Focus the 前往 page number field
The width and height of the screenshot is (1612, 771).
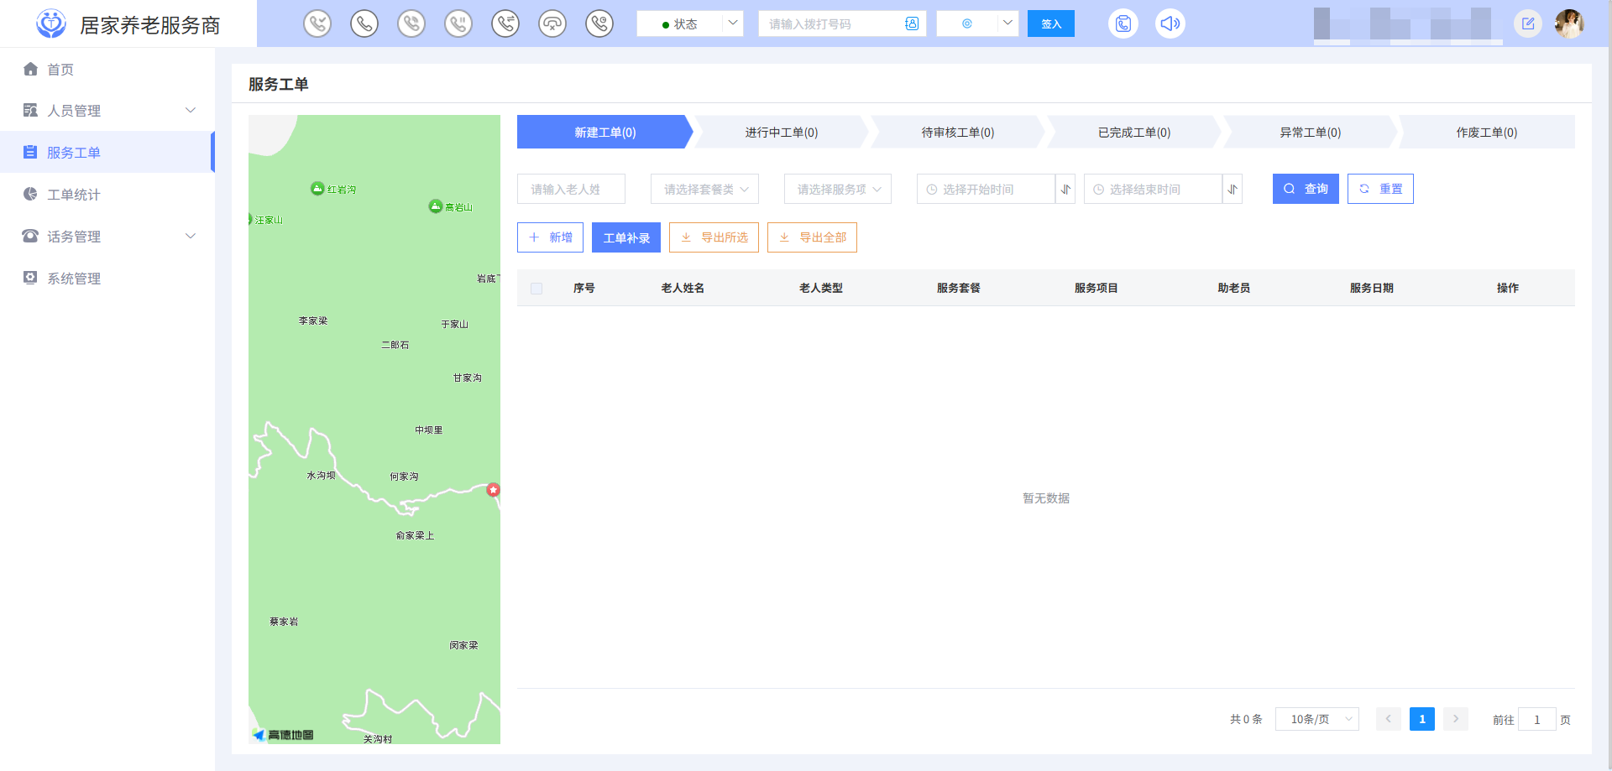(1537, 719)
